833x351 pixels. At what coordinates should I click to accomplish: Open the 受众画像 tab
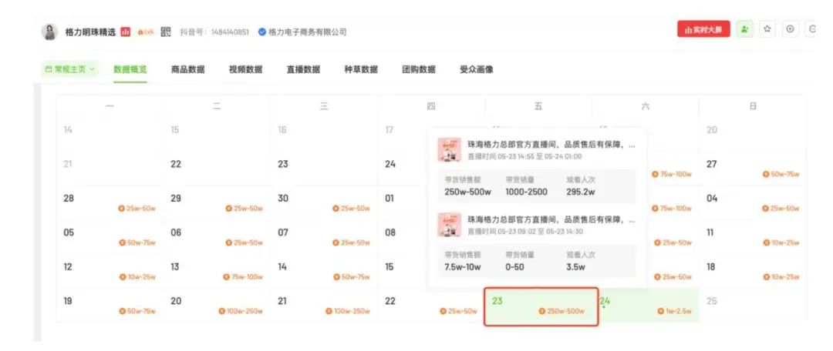coord(477,69)
